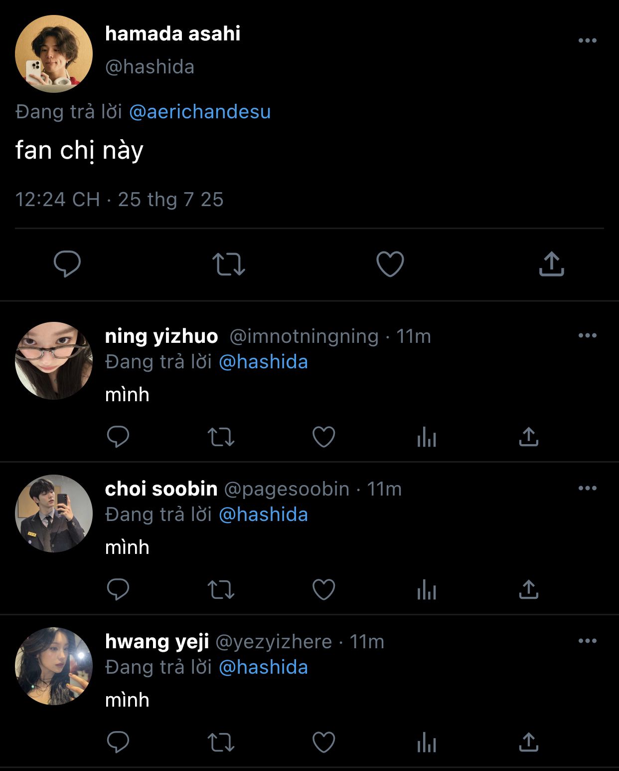Reply to hwang yeji's comment
619x771 pixels.
coord(118,743)
